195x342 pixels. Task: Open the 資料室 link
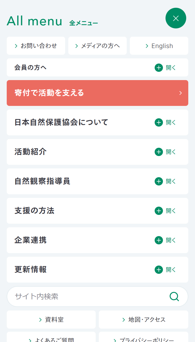(x=51, y=320)
